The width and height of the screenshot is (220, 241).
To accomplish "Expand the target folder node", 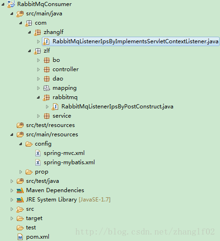I will click(12, 218).
